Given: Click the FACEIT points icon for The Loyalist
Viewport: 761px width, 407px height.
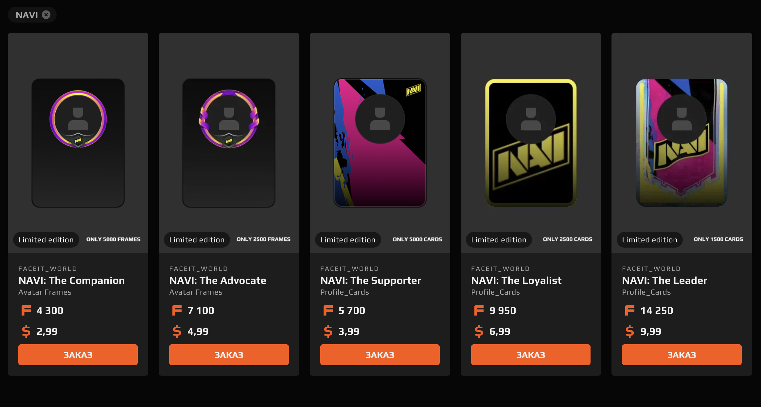Looking at the screenshot, I should pyautogui.click(x=479, y=310).
